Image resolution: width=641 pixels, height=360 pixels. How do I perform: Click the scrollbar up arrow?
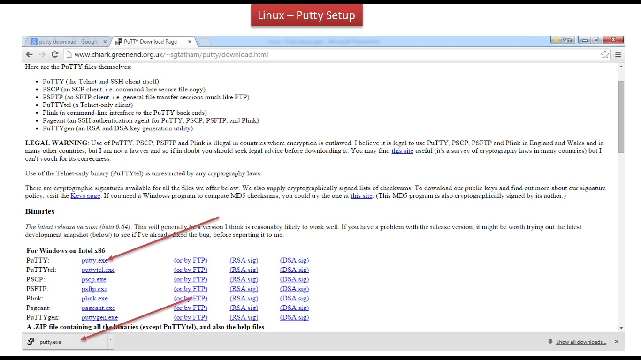(x=621, y=67)
